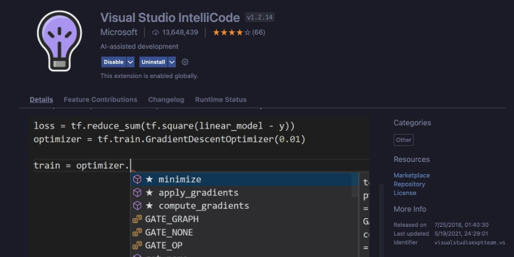
Task: Switch to the Details tab
Action: 41,99
